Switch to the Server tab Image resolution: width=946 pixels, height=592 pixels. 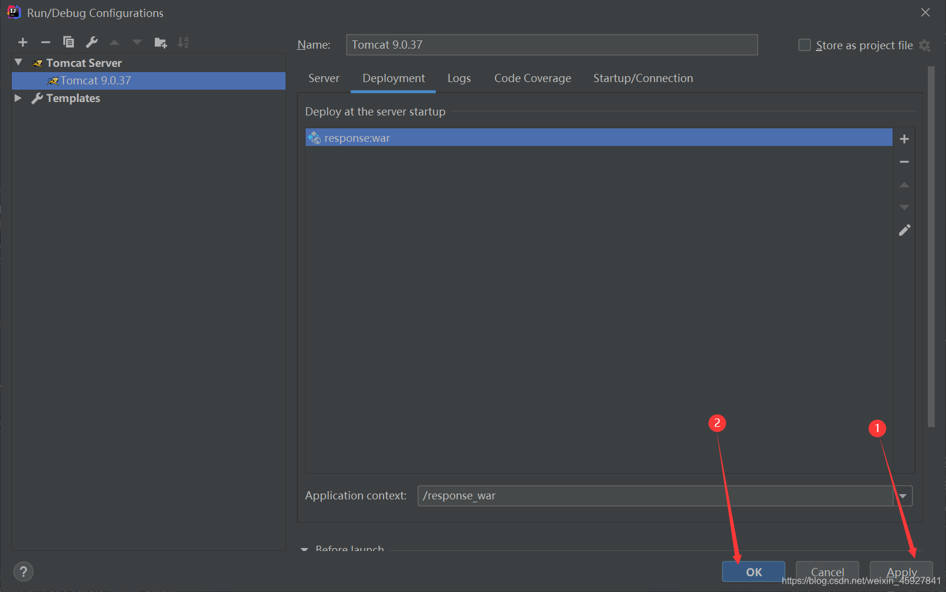(324, 79)
